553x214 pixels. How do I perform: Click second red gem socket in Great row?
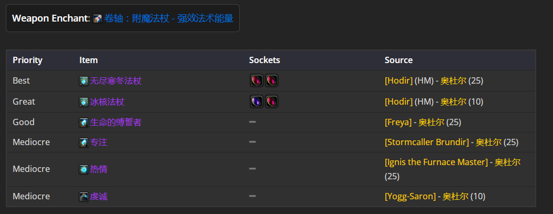(x=272, y=102)
